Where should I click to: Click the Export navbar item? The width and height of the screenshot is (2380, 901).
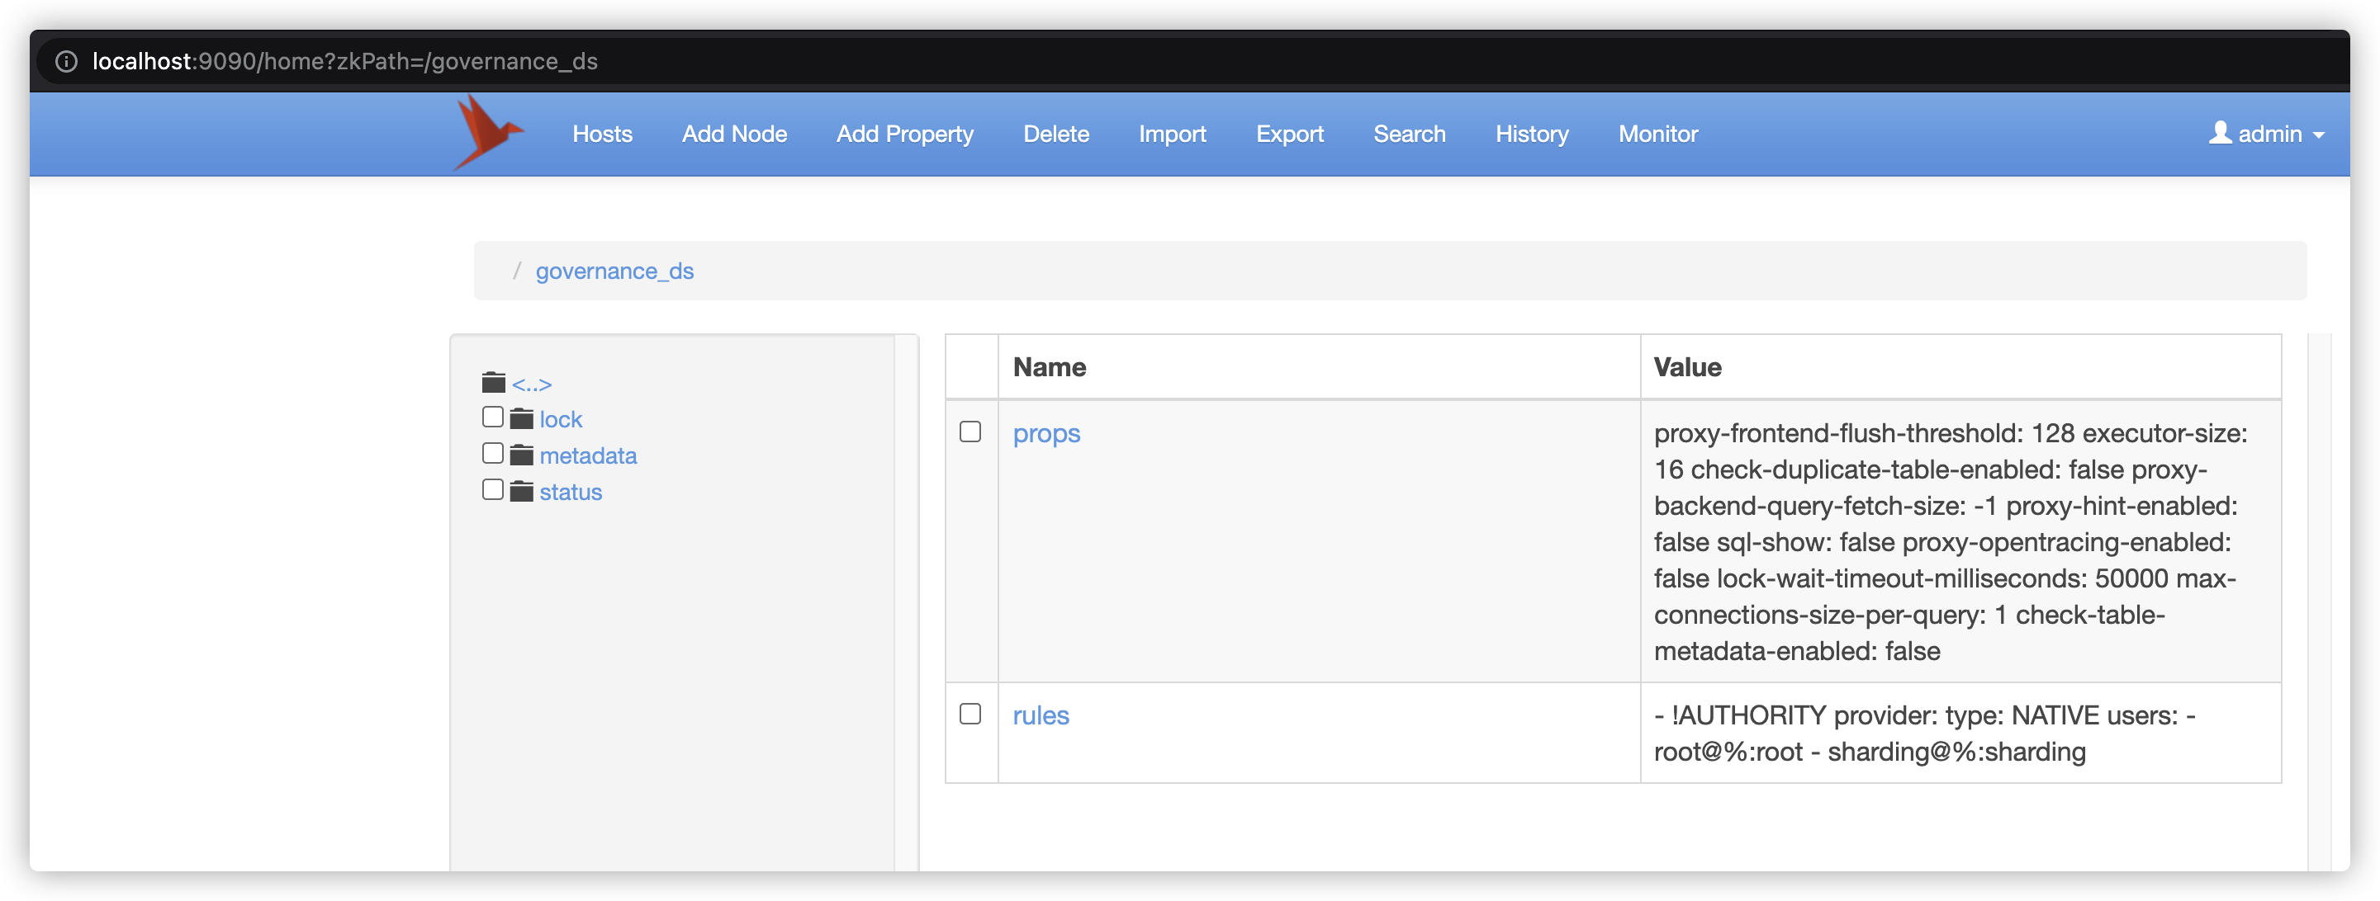click(1289, 134)
